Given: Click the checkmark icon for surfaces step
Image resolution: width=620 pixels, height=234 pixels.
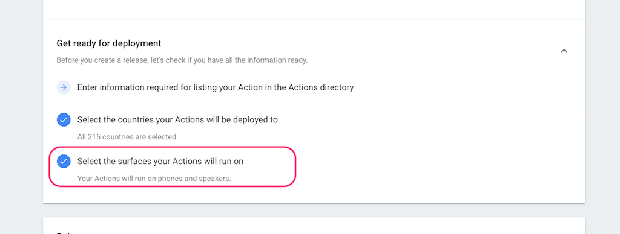Looking at the screenshot, I should pos(63,161).
